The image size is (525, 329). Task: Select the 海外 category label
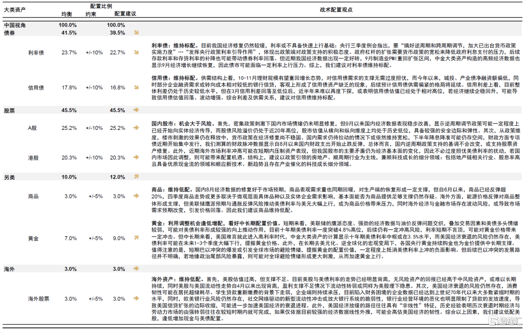[x=9, y=269]
